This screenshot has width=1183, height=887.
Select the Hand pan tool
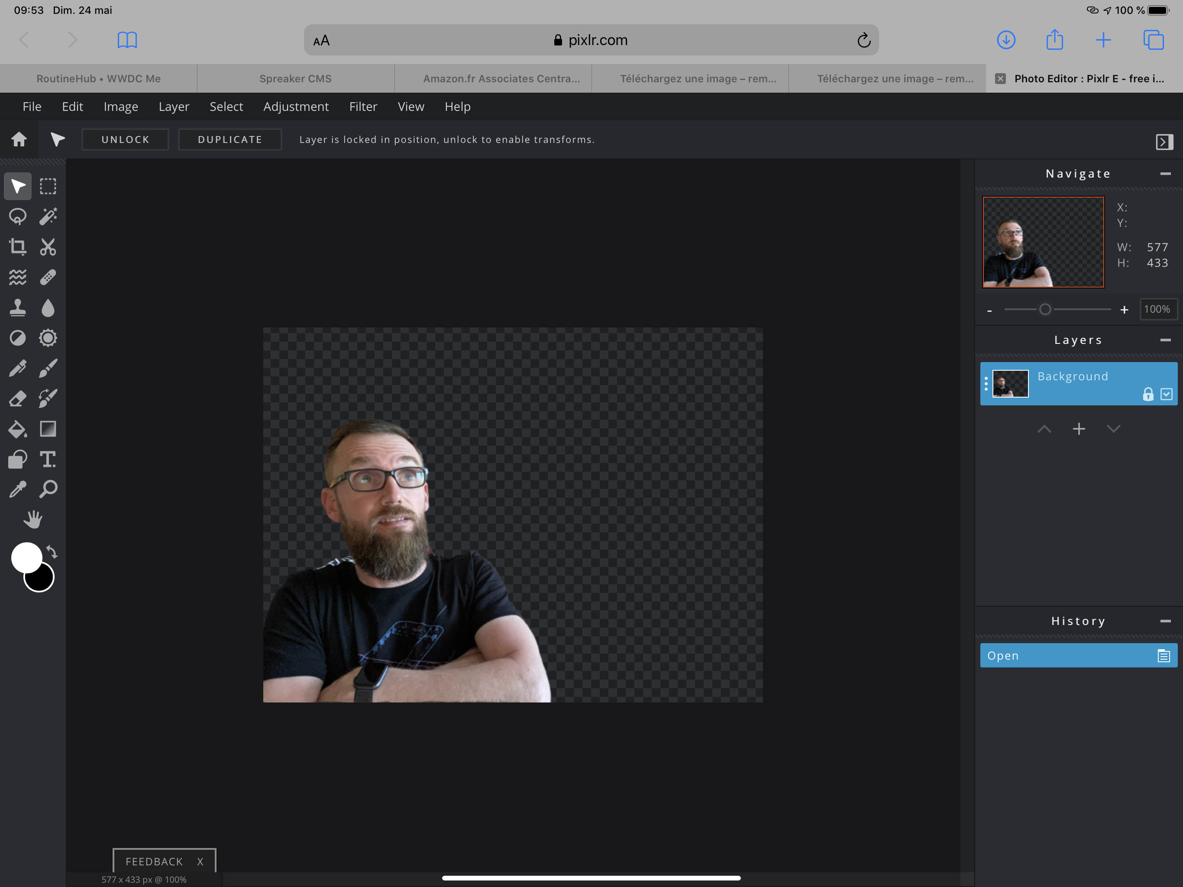coord(32,519)
